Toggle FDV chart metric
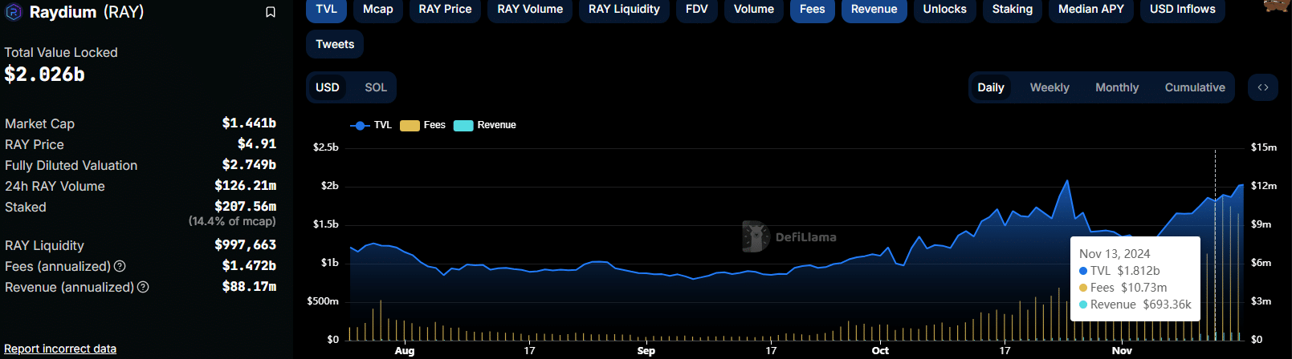Image resolution: width=1292 pixels, height=359 pixels. click(697, 9)
